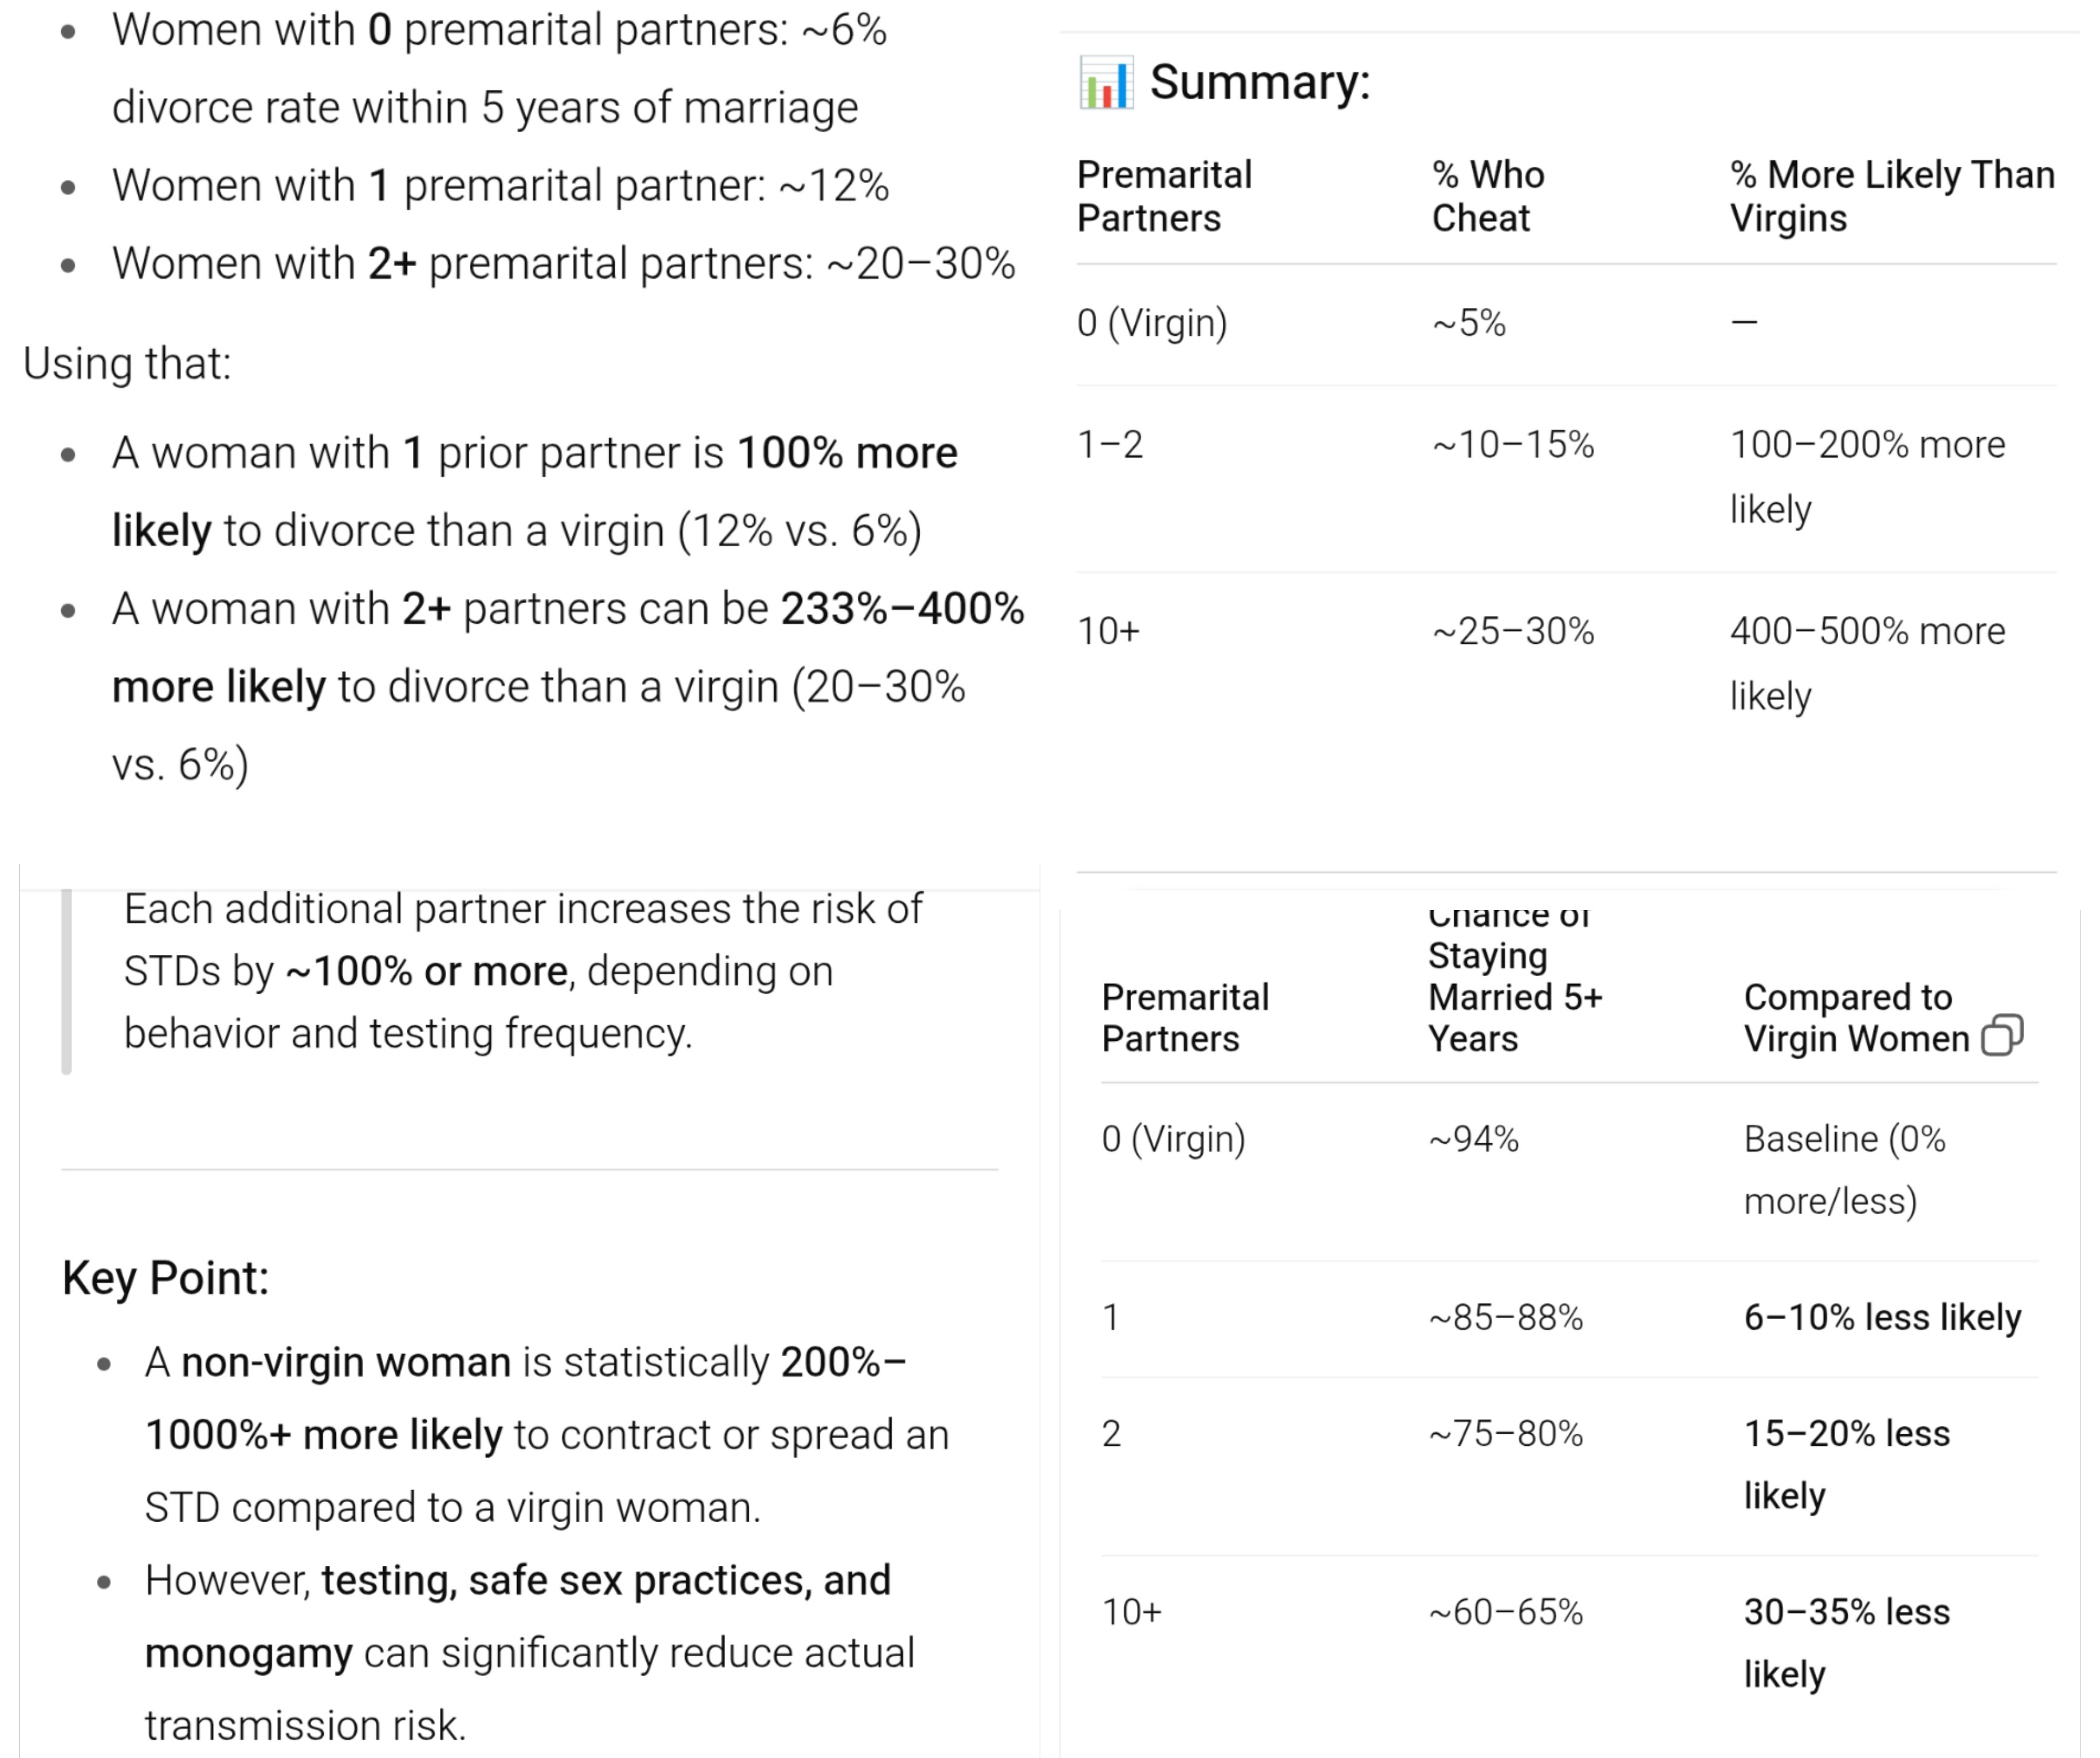Click the '400–500% more likely' cell
The height and width of the screenshot is (1758, 2100).
(1867, 662)
